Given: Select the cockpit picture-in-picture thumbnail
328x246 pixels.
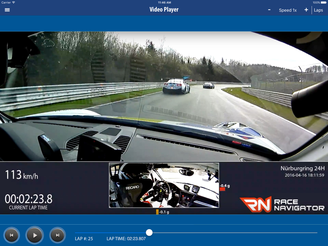Looking at the screenshot, I should point(164,185).
